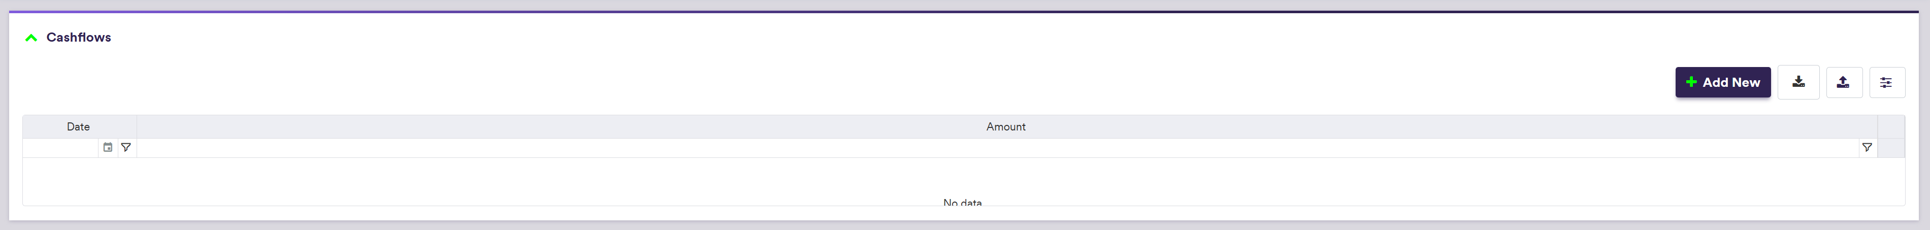Viewport: 1930px width, 230px height.
Task: Click the Add New button
Action: point(1722,82)
